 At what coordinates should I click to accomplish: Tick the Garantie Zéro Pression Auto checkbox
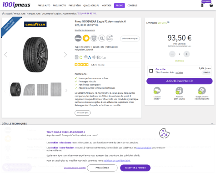pyautogui.click(x=151, y=71)
